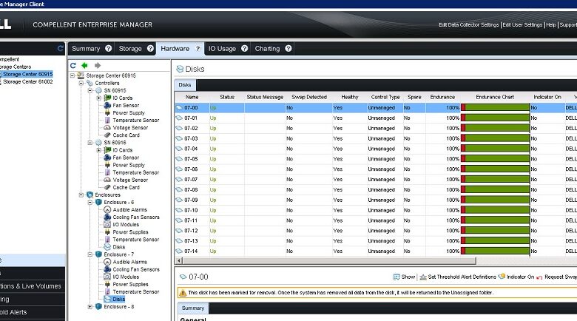
Task: Click the horizontal scrollbar left arrow
Action: coord(179,260)
